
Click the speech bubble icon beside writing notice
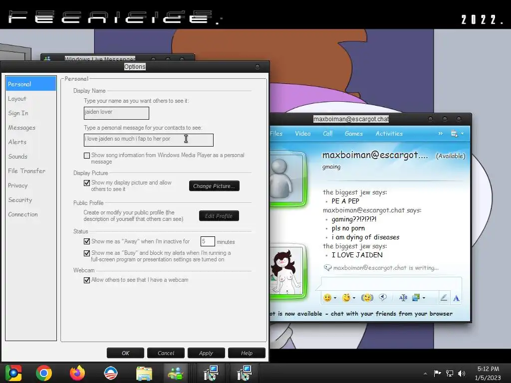327,268
